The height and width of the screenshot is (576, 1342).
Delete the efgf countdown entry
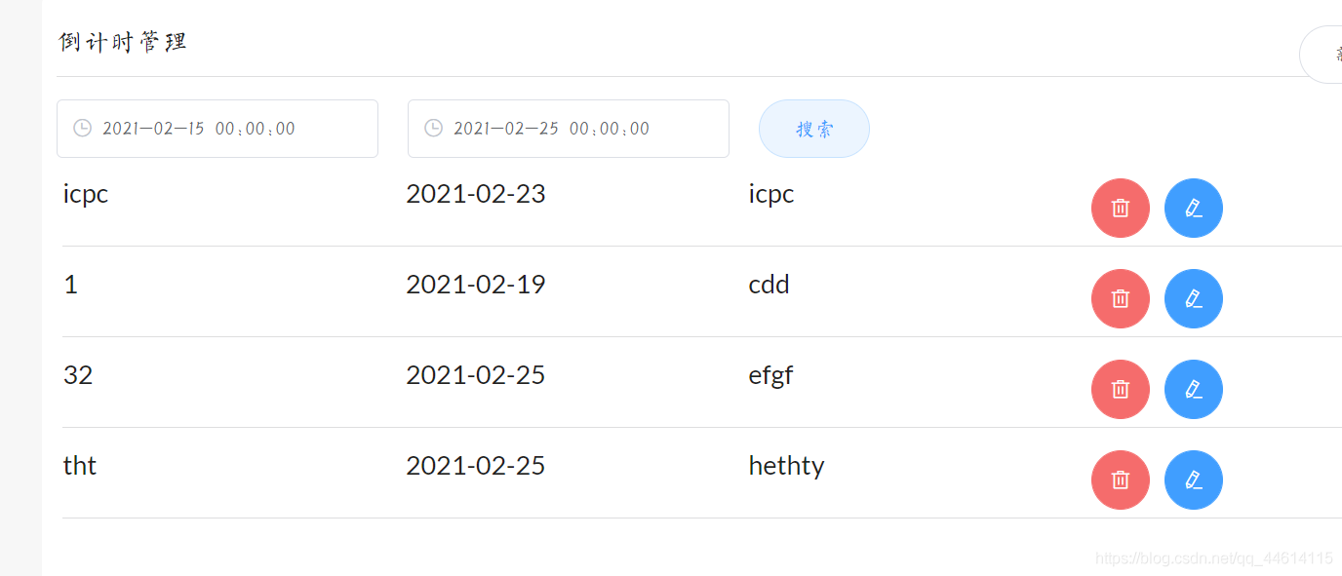click(x=1120, y=389)
